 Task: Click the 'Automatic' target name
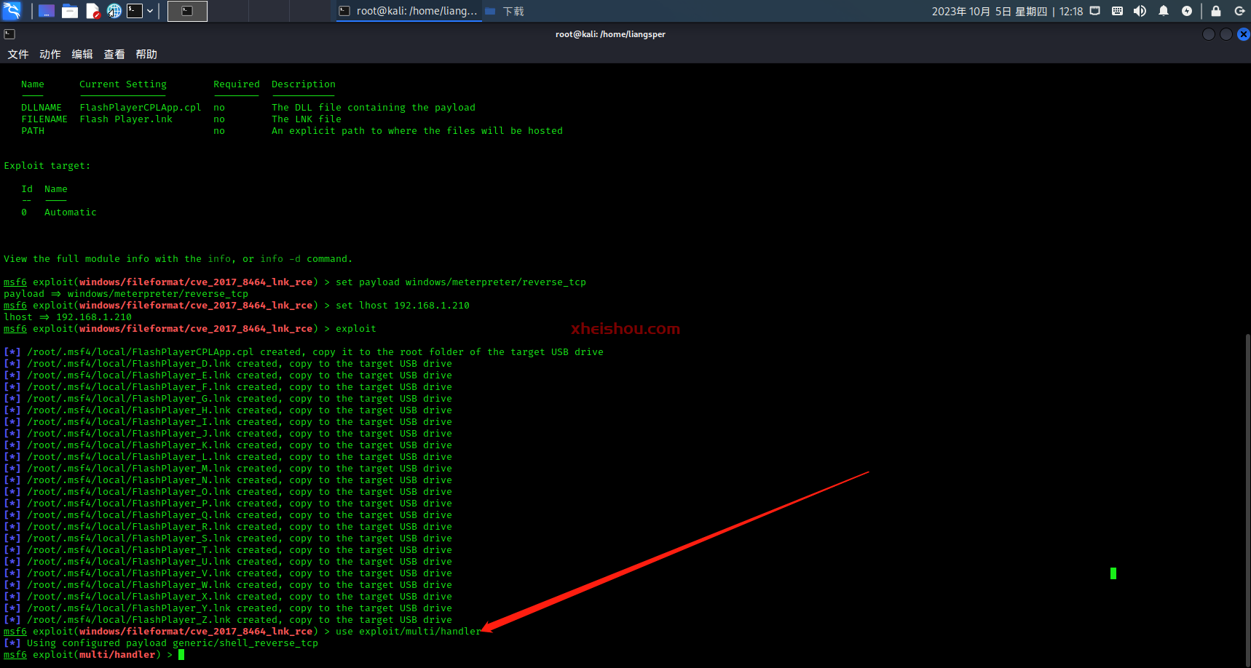pyautogui.click(x=71, y=212)
